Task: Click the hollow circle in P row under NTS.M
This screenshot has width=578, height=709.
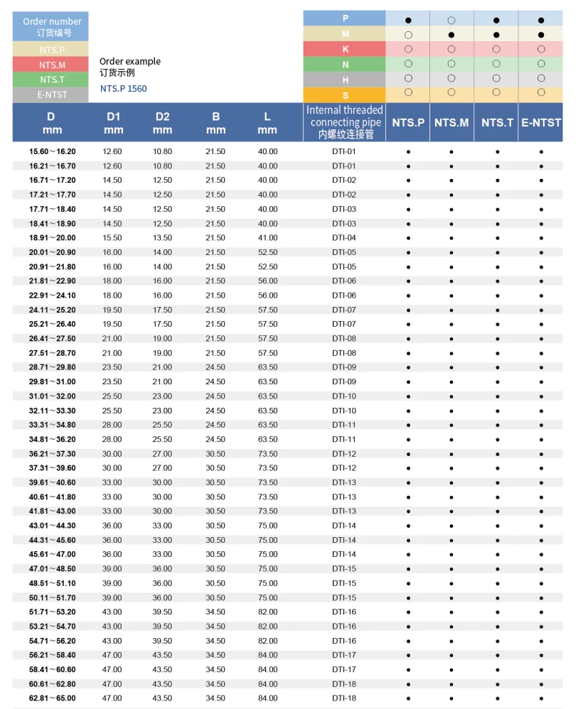Action: coord(451,21)
